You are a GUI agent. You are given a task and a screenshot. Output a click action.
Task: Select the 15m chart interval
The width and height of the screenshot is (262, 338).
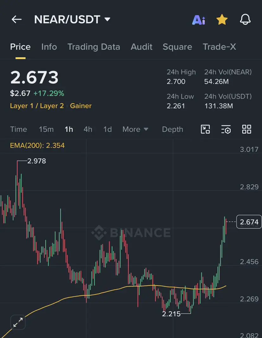(46, 129)
